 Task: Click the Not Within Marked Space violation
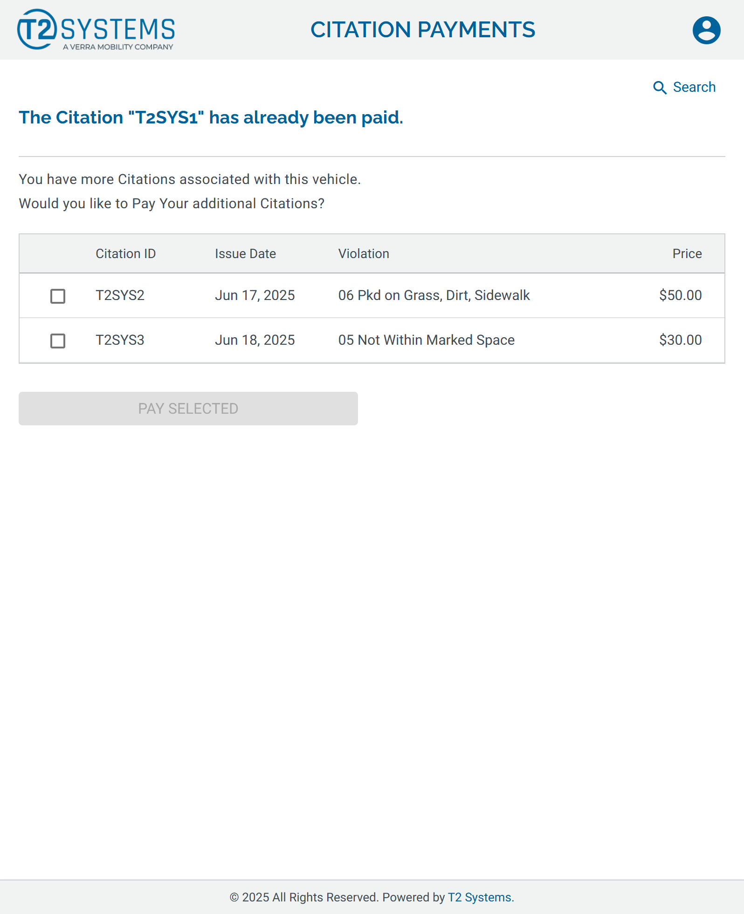426,340
